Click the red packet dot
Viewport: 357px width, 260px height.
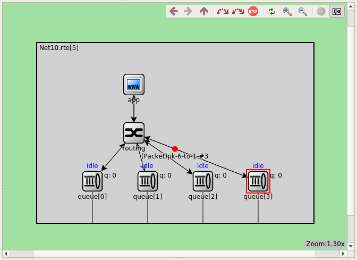pos(175,149)
